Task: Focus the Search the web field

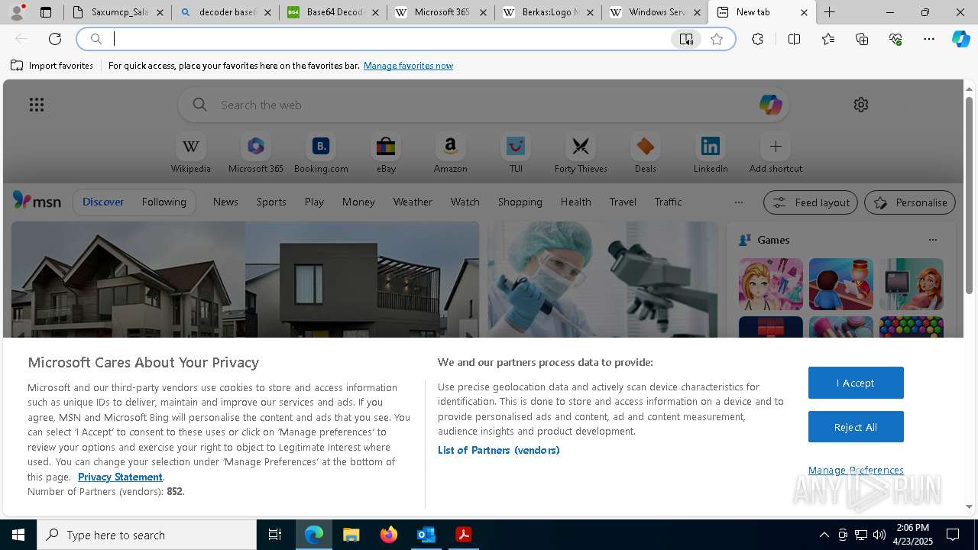Action: click(x=484, y=105)
